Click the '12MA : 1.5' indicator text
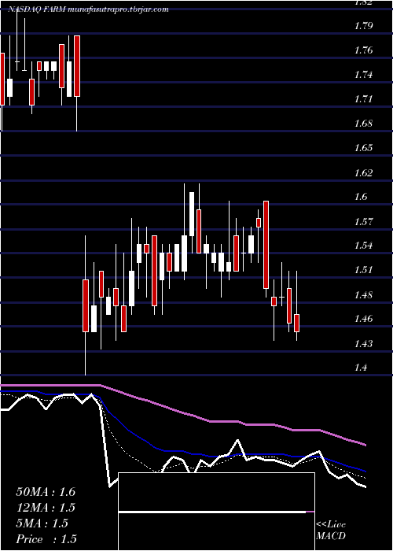 pyautogui.click(x=46, y=508)
